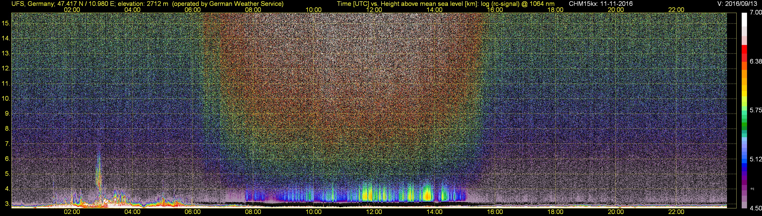
Task: Click the 10 km height axis label
Action: [x=6, y=98]
